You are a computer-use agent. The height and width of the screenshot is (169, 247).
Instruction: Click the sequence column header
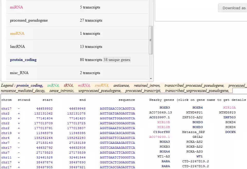(127, 100)
